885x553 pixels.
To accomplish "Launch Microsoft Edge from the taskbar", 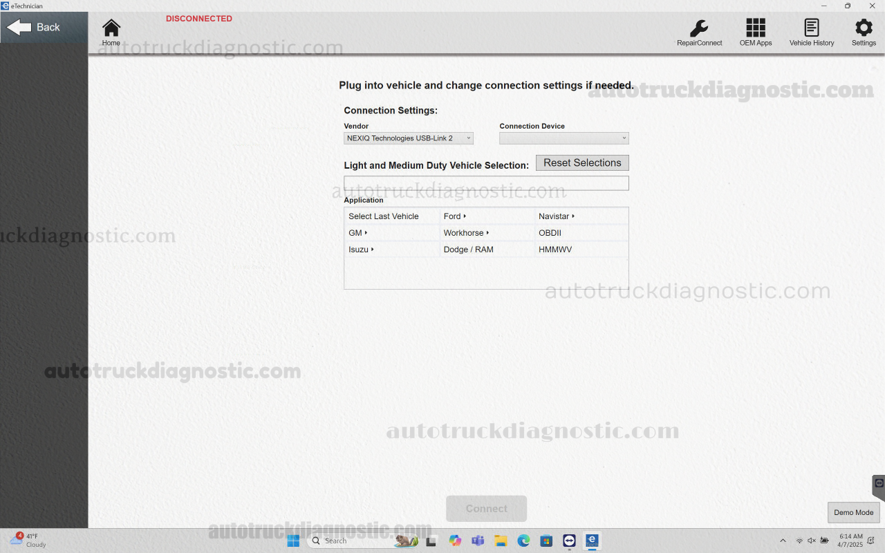I will click(x=523, y=541).
